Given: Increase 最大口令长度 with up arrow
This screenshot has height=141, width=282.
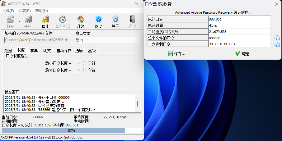Looking at the screenshot, I should (83, 69).
